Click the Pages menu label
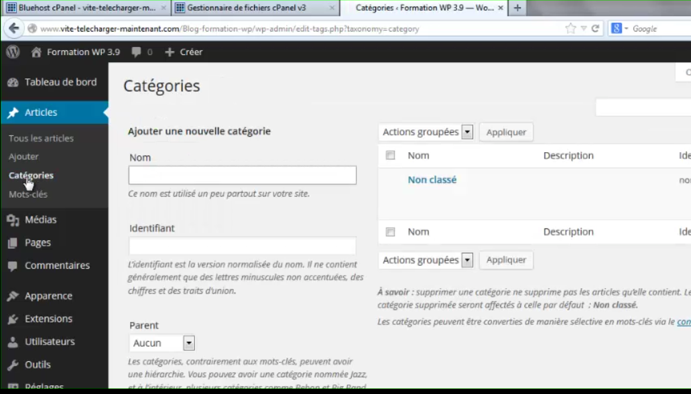The height and width of the screenshot is (394, 691). point(38,243)
